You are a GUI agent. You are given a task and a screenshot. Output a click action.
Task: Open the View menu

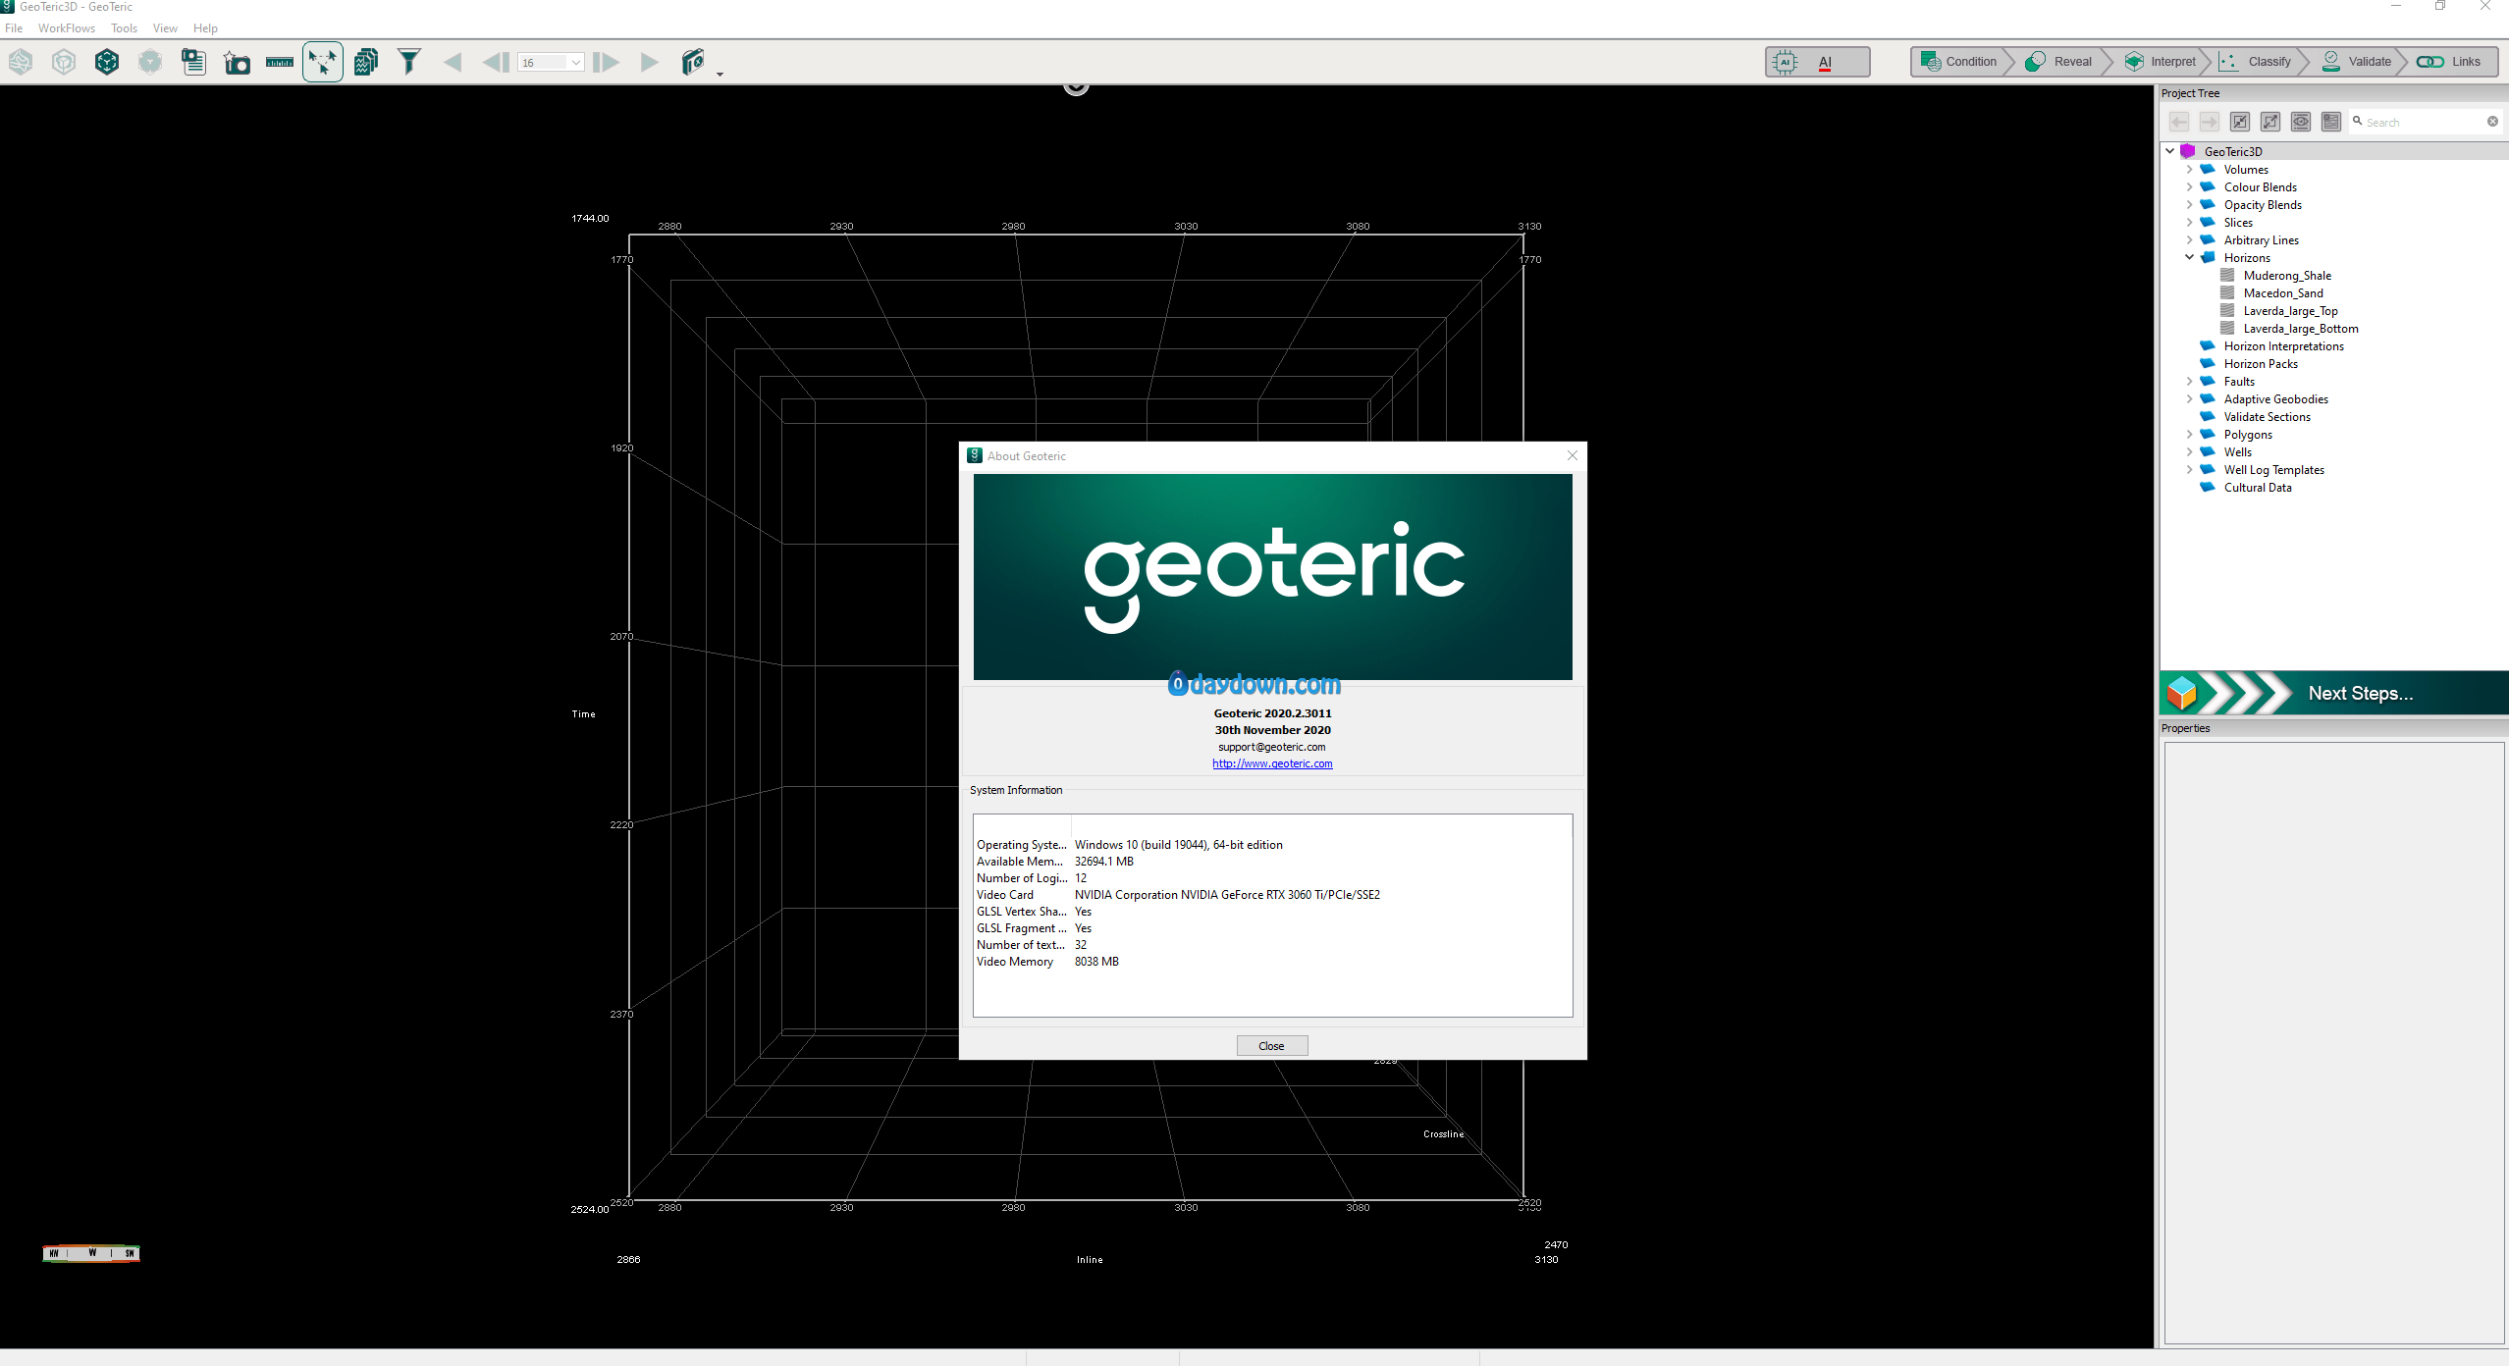tap(165, 28)
